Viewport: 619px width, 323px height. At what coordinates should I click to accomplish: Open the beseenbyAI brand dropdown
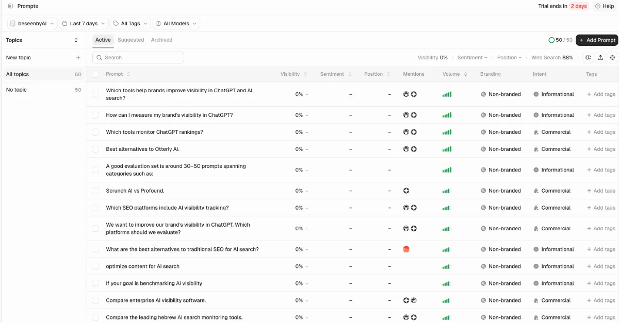32,24
